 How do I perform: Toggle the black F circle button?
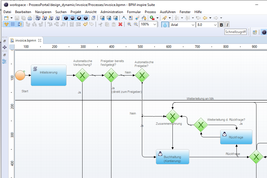tap(66, 18)
